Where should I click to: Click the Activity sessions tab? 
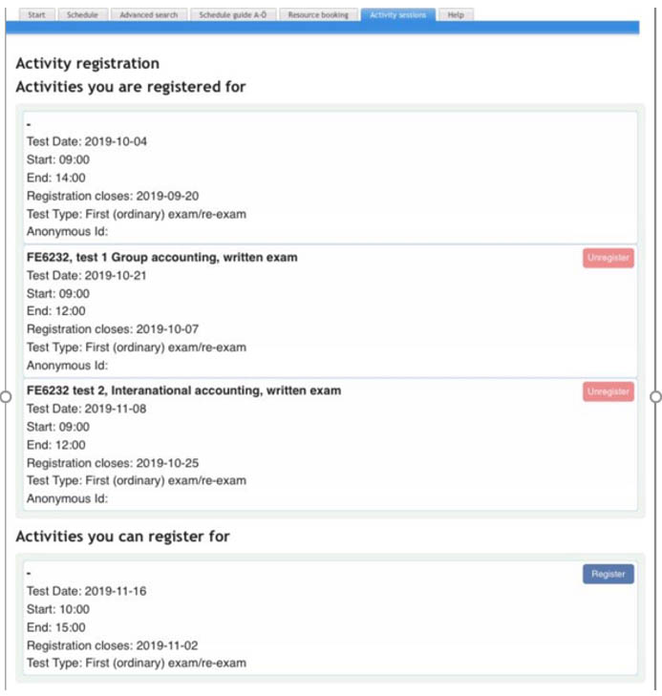coord(397,15)
